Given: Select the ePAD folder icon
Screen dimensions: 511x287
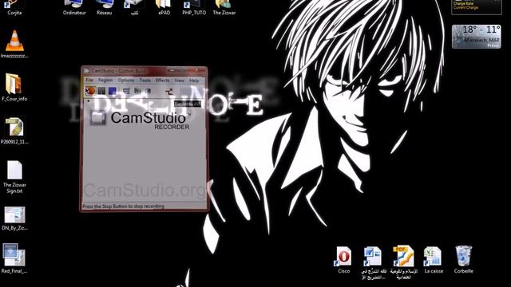Looking at the screenshot, I should 164,8.
